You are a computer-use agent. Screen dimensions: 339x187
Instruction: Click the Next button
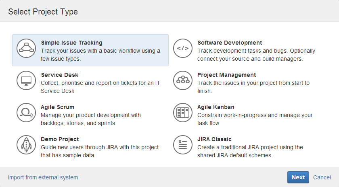coord(298,177)
